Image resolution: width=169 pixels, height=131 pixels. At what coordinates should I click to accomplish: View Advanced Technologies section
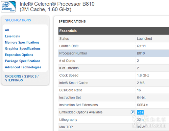point(23,67)
